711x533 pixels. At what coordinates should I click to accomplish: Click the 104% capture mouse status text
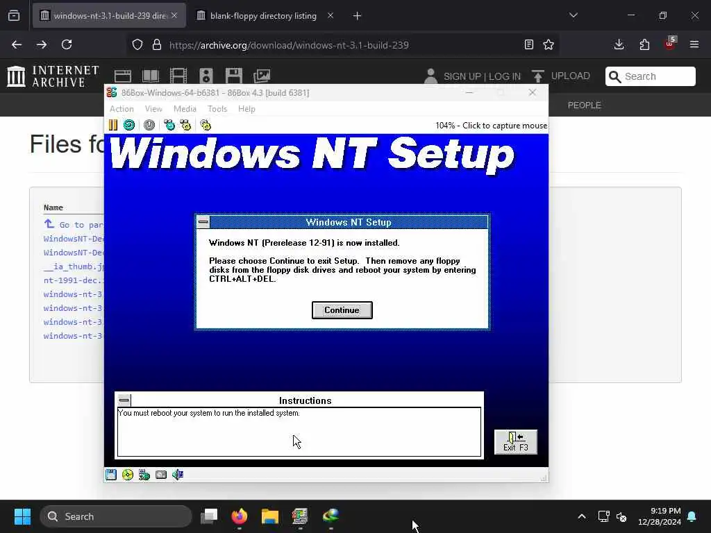[491, 126]
